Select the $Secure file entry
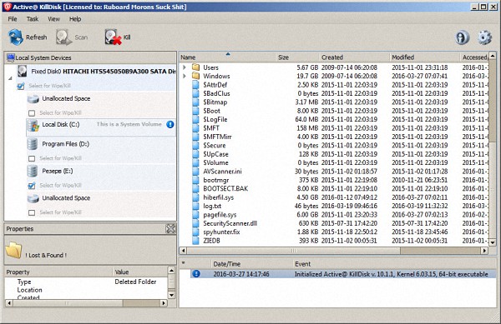 click(333, 145)
